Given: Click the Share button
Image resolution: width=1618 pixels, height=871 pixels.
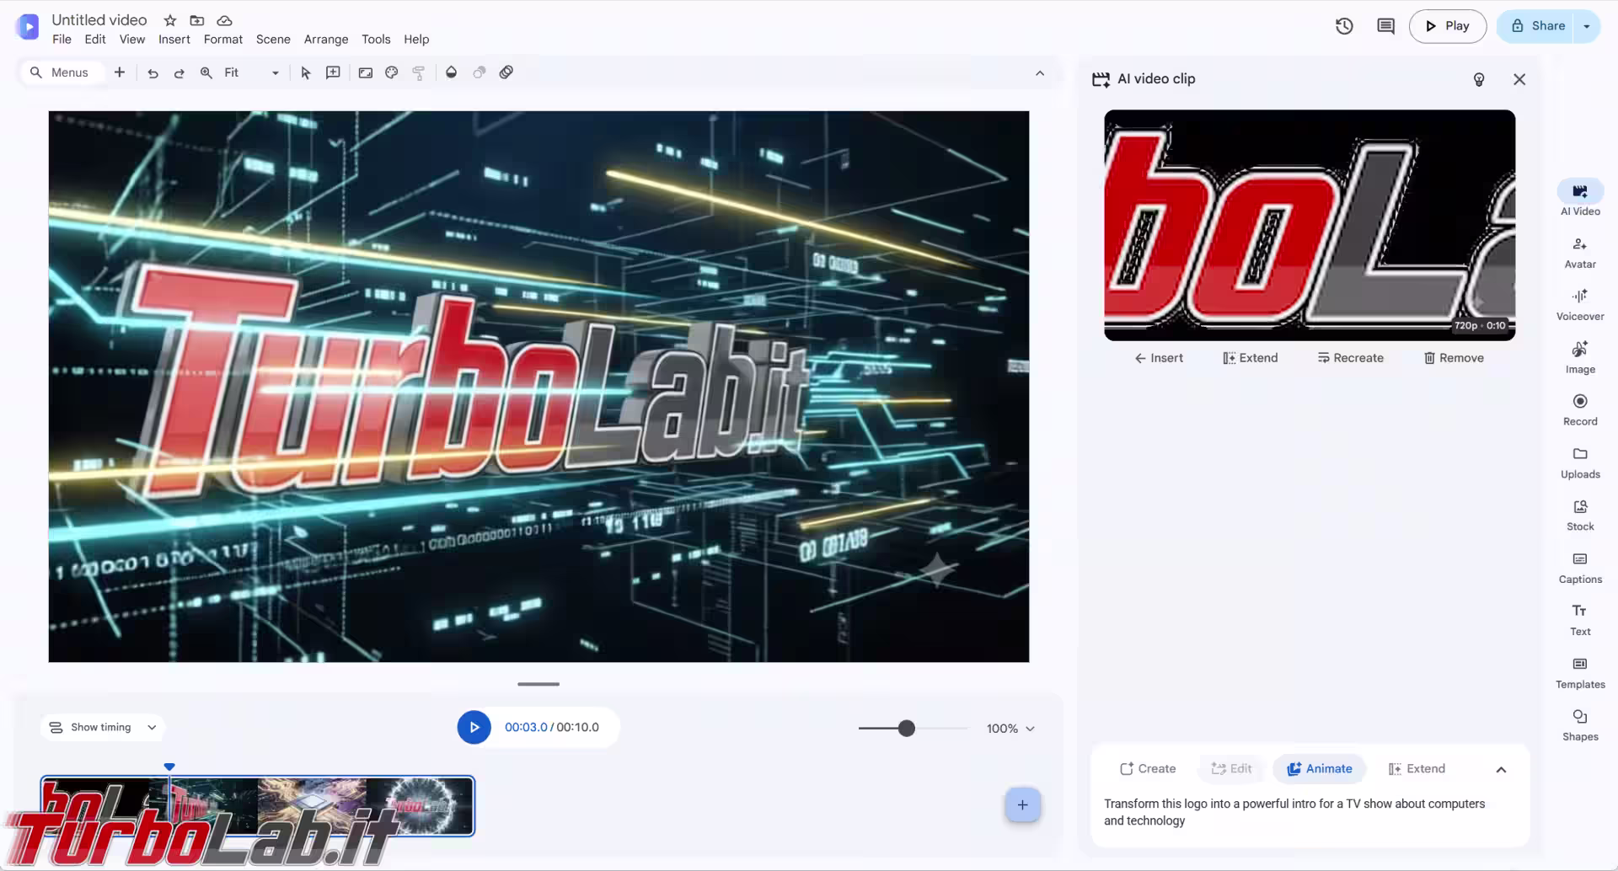Looking at the screenshot, I should point(1537,26).
